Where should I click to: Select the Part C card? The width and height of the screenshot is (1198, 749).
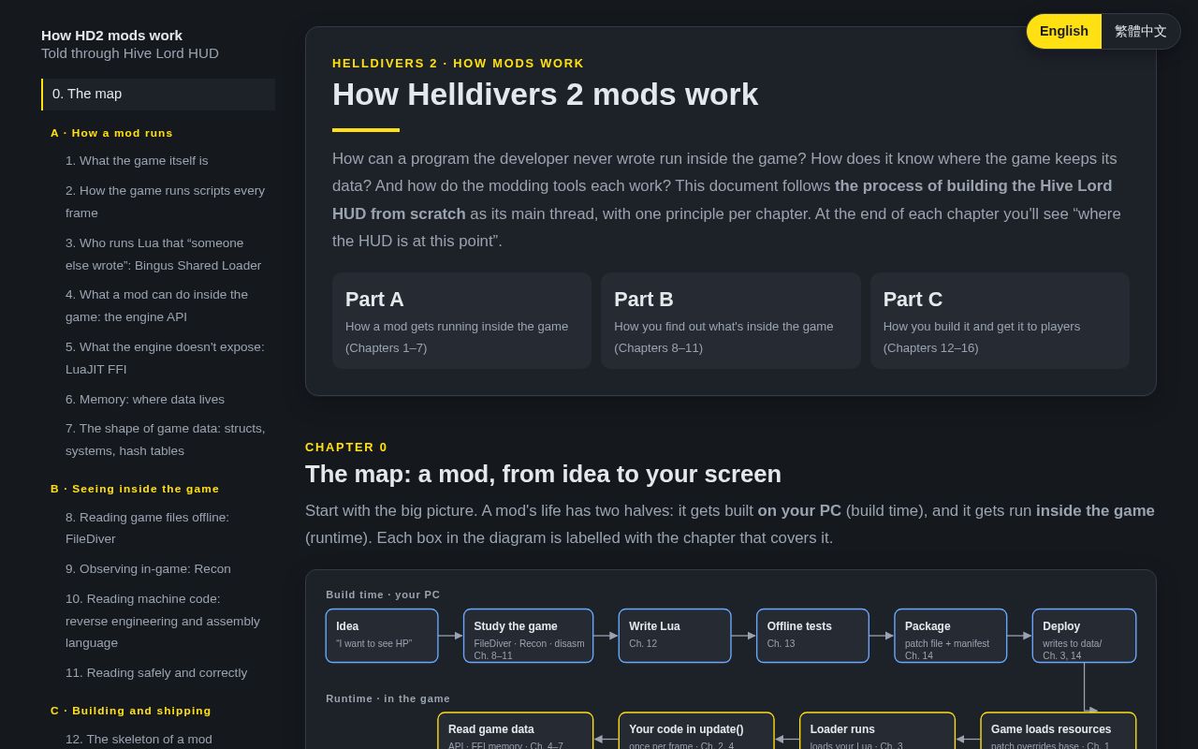pyautogui.click(x=1000, y=320)
